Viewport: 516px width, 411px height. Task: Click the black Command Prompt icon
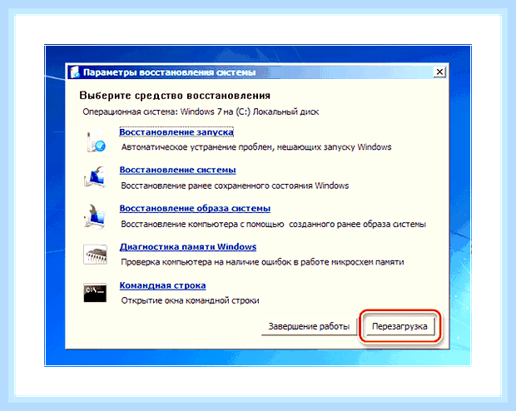pyautogui.click(x=95, y=293)
